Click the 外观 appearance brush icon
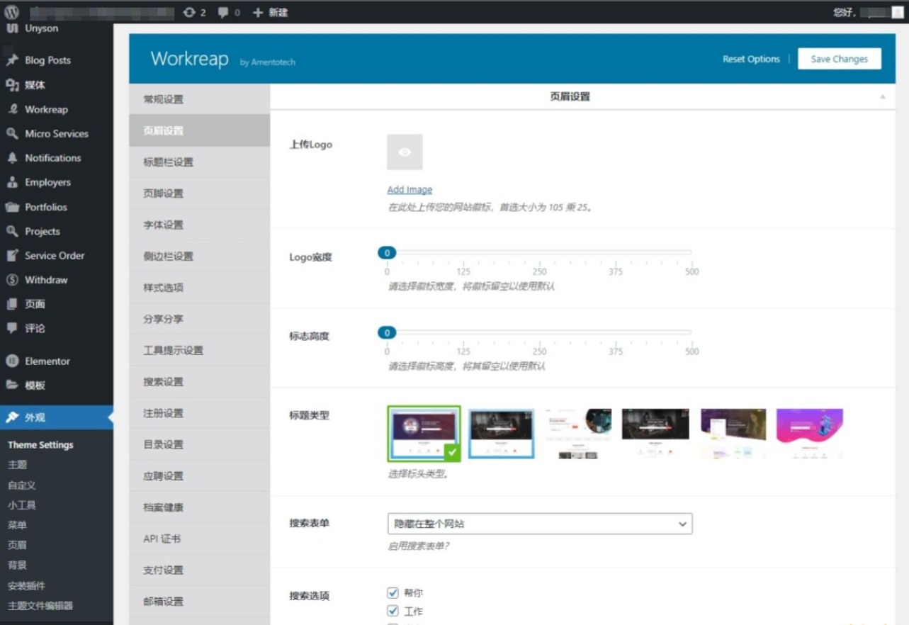909x625 pixels. (x=12, y=417)
